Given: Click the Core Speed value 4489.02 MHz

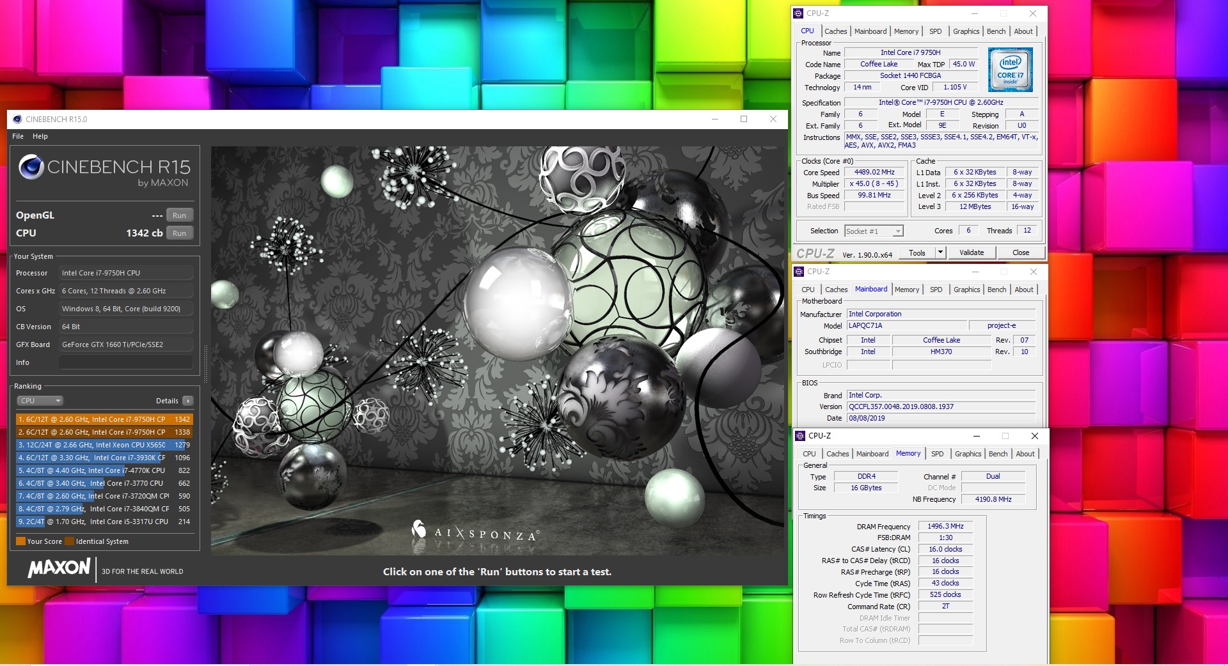Looking at the screenshot, I should pos(874,173).
